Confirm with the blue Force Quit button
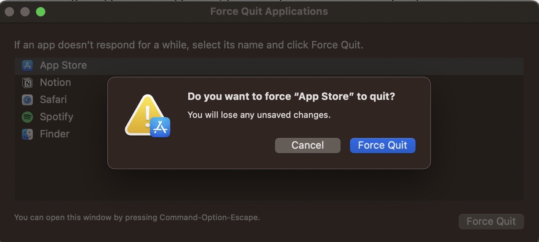The width and height of the screenshot is (539, 242). pyautogui.click(x=382, y=146)
